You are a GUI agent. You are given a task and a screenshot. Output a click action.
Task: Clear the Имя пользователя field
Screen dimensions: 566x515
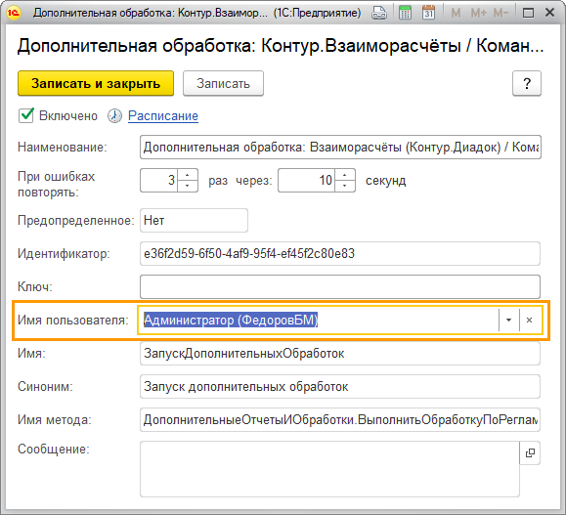click(x=530, y=321)
